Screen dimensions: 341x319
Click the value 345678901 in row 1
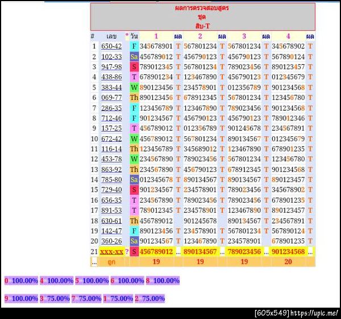156,46
